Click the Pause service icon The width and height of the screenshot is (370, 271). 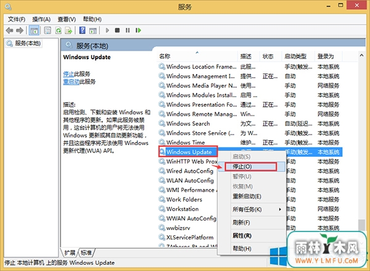point(128,30)
